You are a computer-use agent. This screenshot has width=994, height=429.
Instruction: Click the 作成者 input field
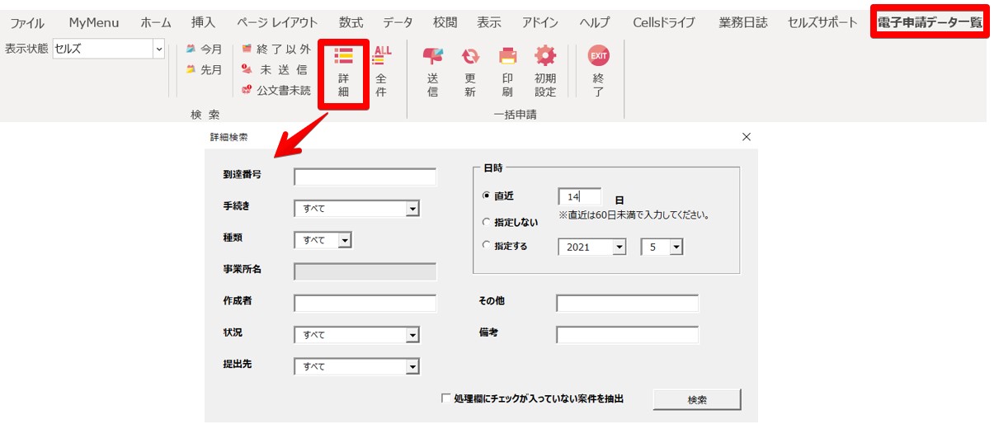point(365,304)
